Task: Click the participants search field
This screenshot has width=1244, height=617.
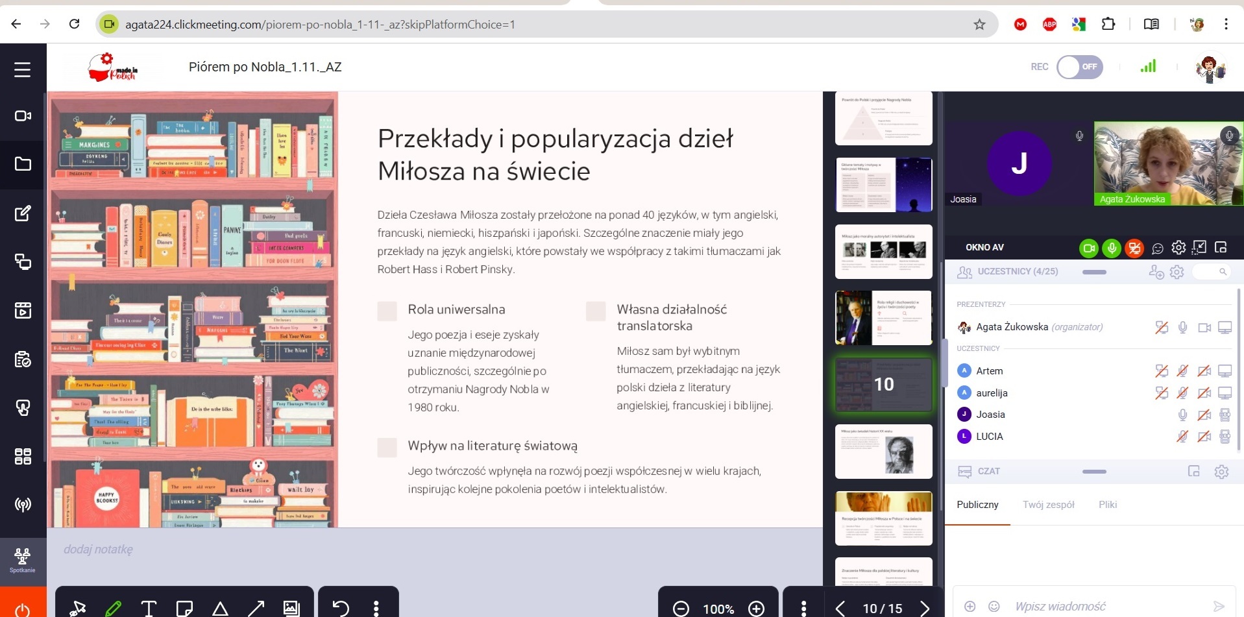Action: point(1212,272)
